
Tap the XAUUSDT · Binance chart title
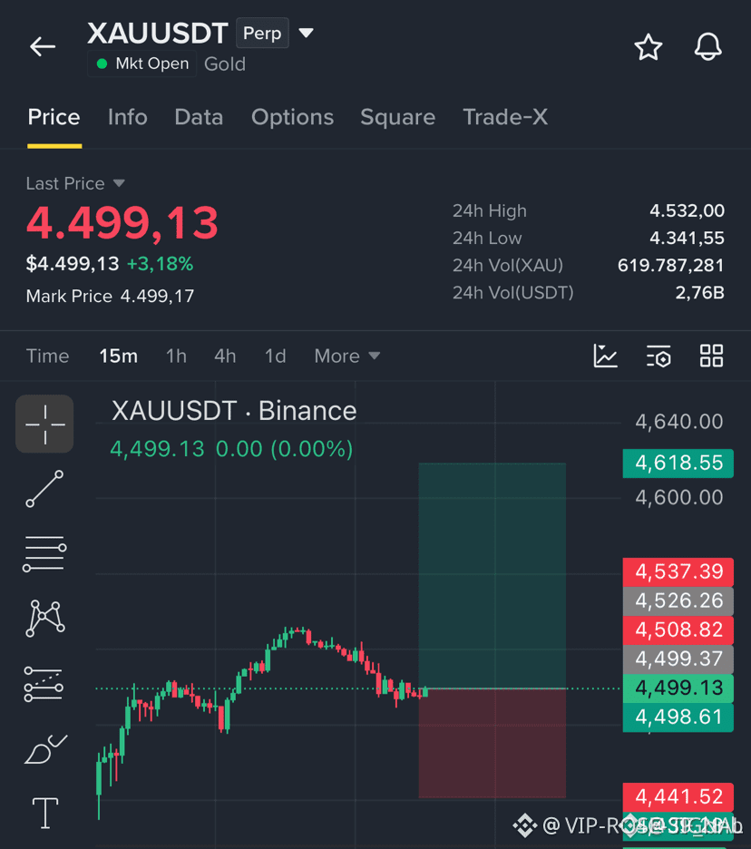(234, 411)
